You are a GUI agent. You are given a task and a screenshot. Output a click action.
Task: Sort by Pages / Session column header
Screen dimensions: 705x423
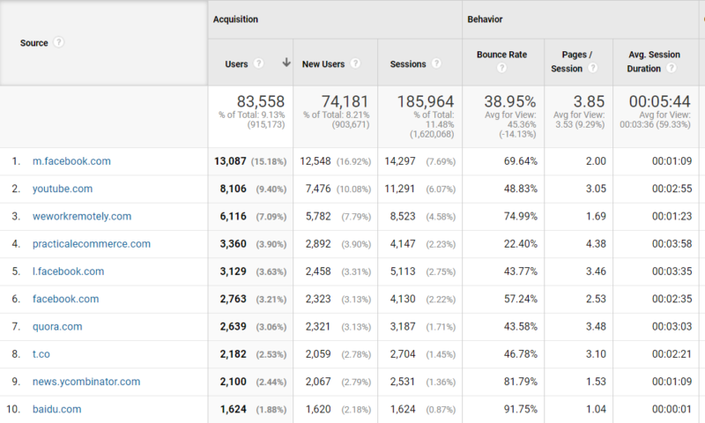[x=572, y=62]
